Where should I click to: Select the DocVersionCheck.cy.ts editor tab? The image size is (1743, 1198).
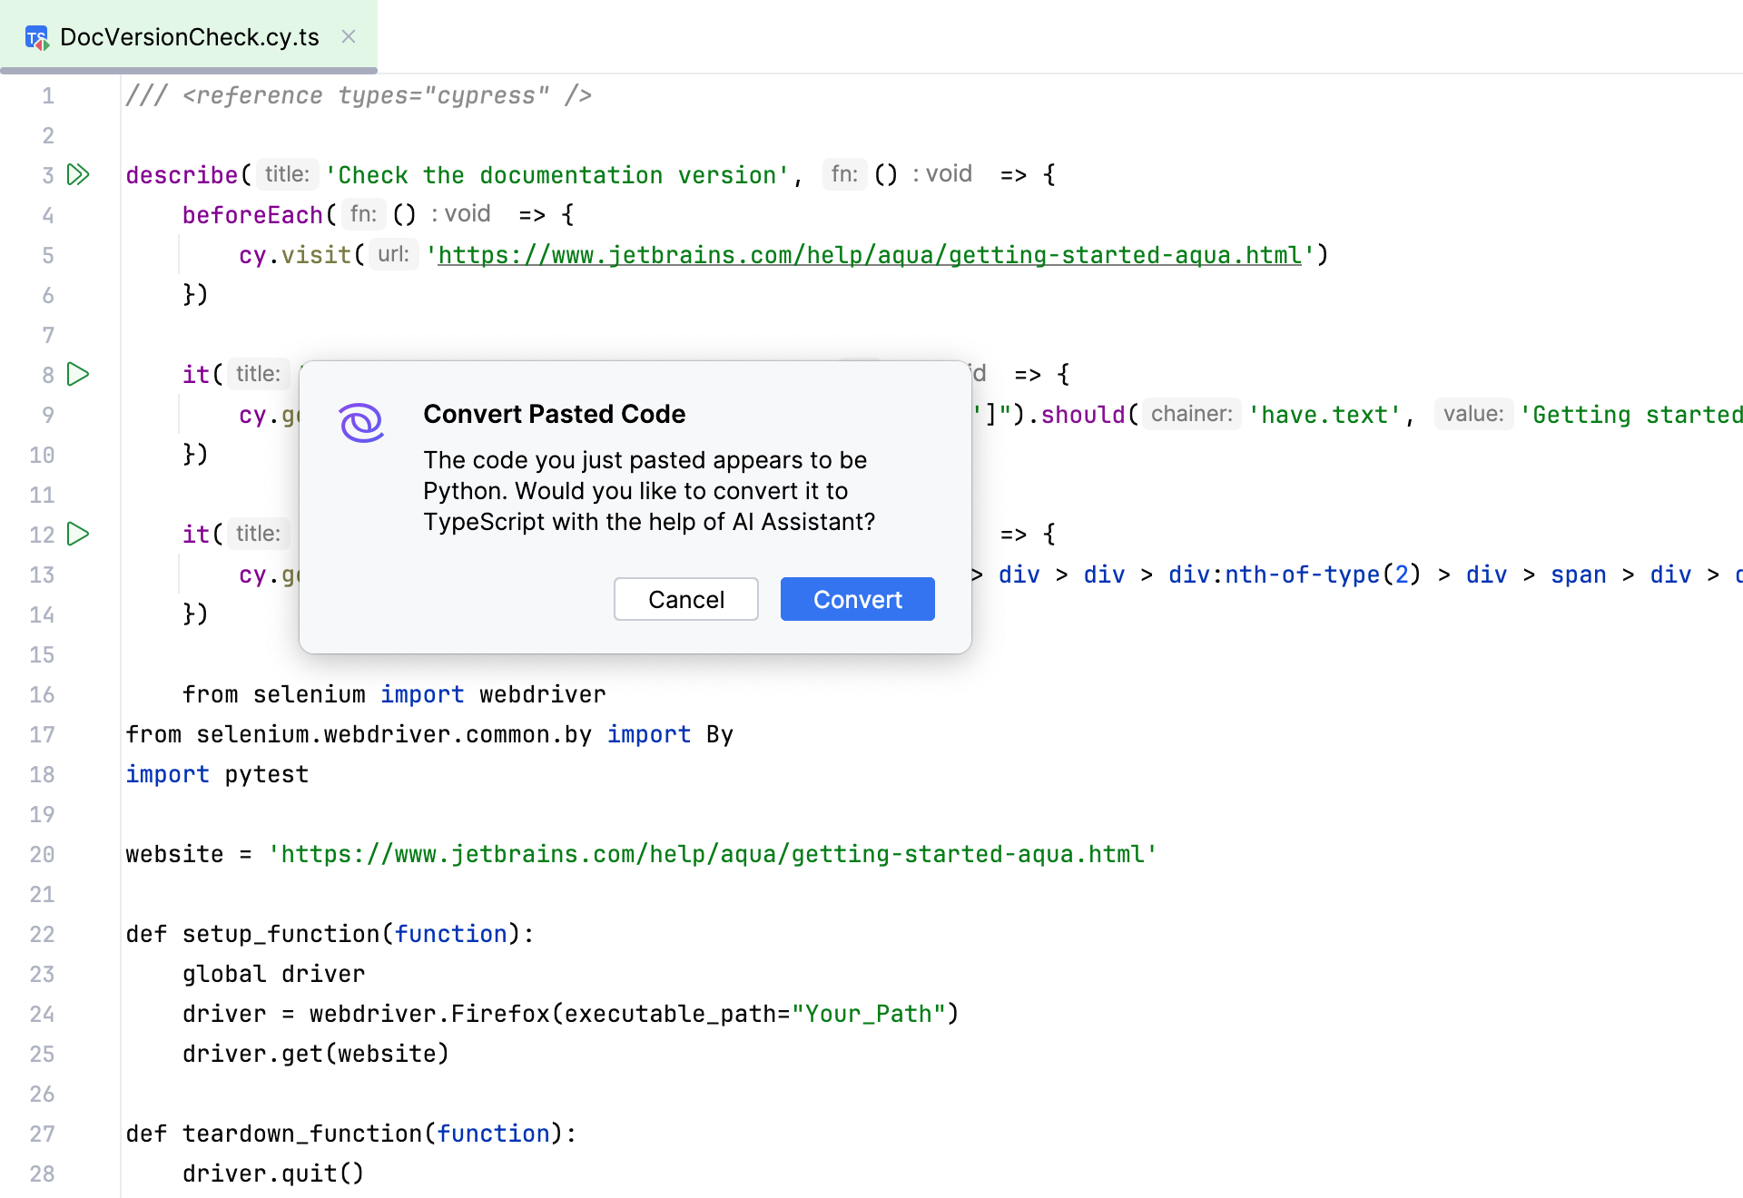189,37
